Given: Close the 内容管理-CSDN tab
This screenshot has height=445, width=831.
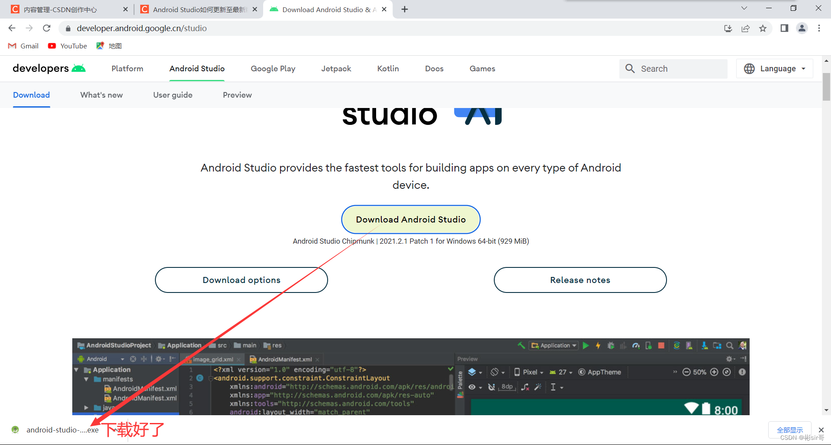Looking at the screenshot, I should click(125, 9).
